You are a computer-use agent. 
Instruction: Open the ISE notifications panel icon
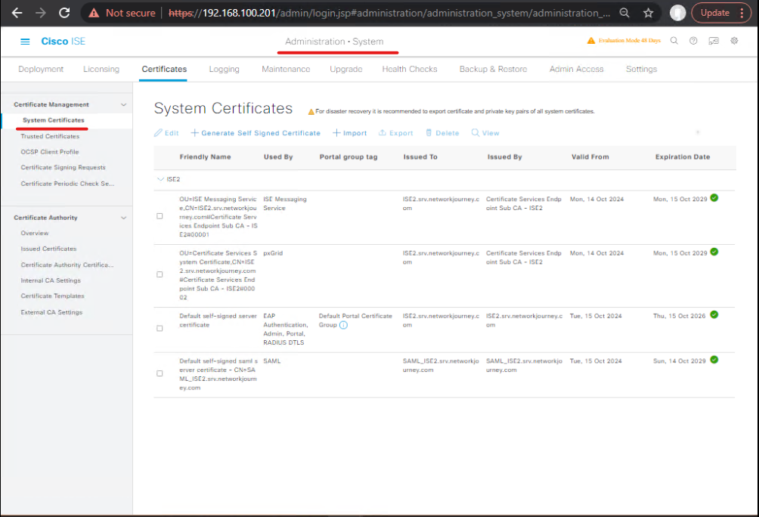(x=714, y=41)
